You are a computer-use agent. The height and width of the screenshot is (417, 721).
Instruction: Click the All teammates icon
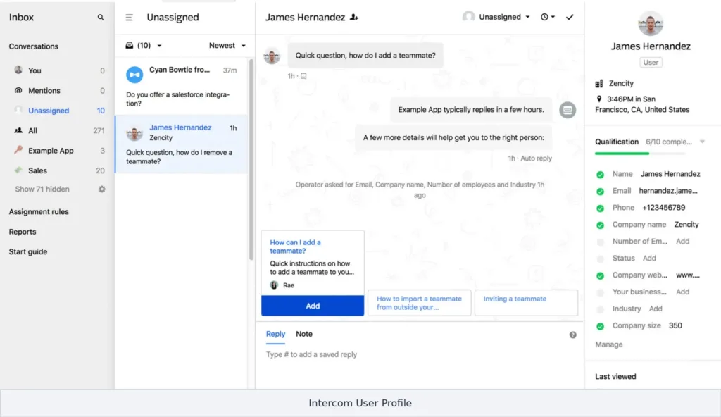[18, 130]
